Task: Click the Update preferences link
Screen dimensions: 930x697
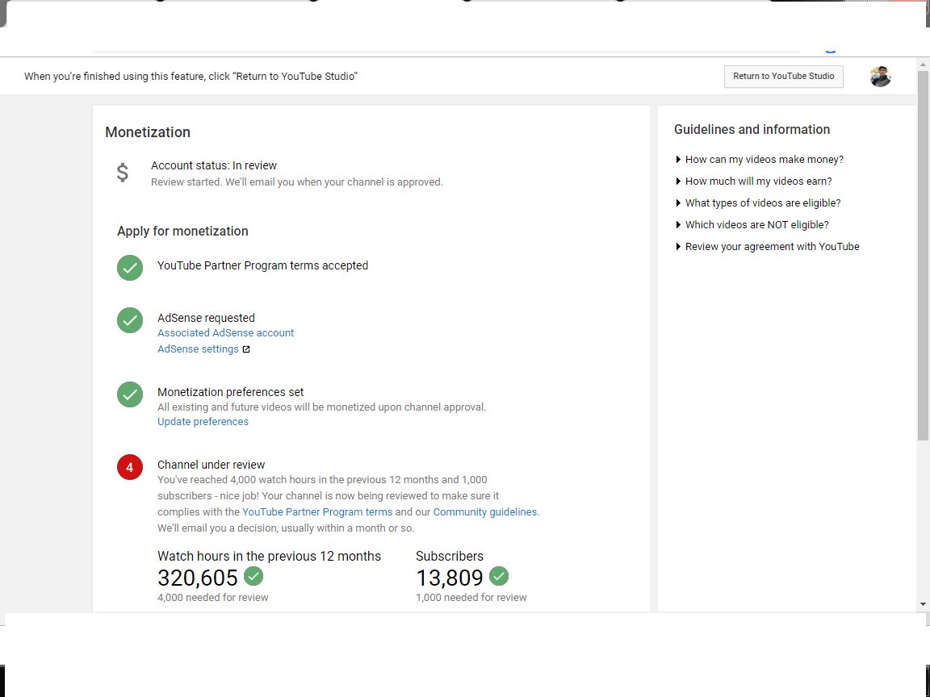Action: pyautogui.click(x=203, y=422)
